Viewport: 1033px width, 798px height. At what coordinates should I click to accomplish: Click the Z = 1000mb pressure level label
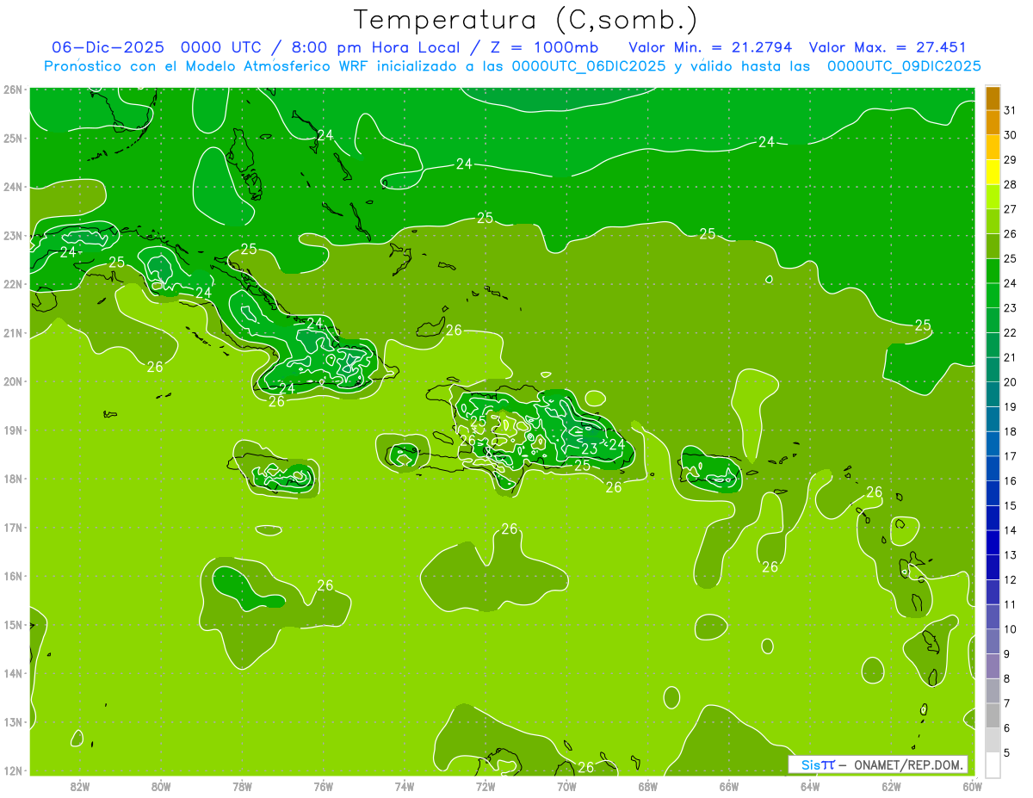click(x=550, y=47)
